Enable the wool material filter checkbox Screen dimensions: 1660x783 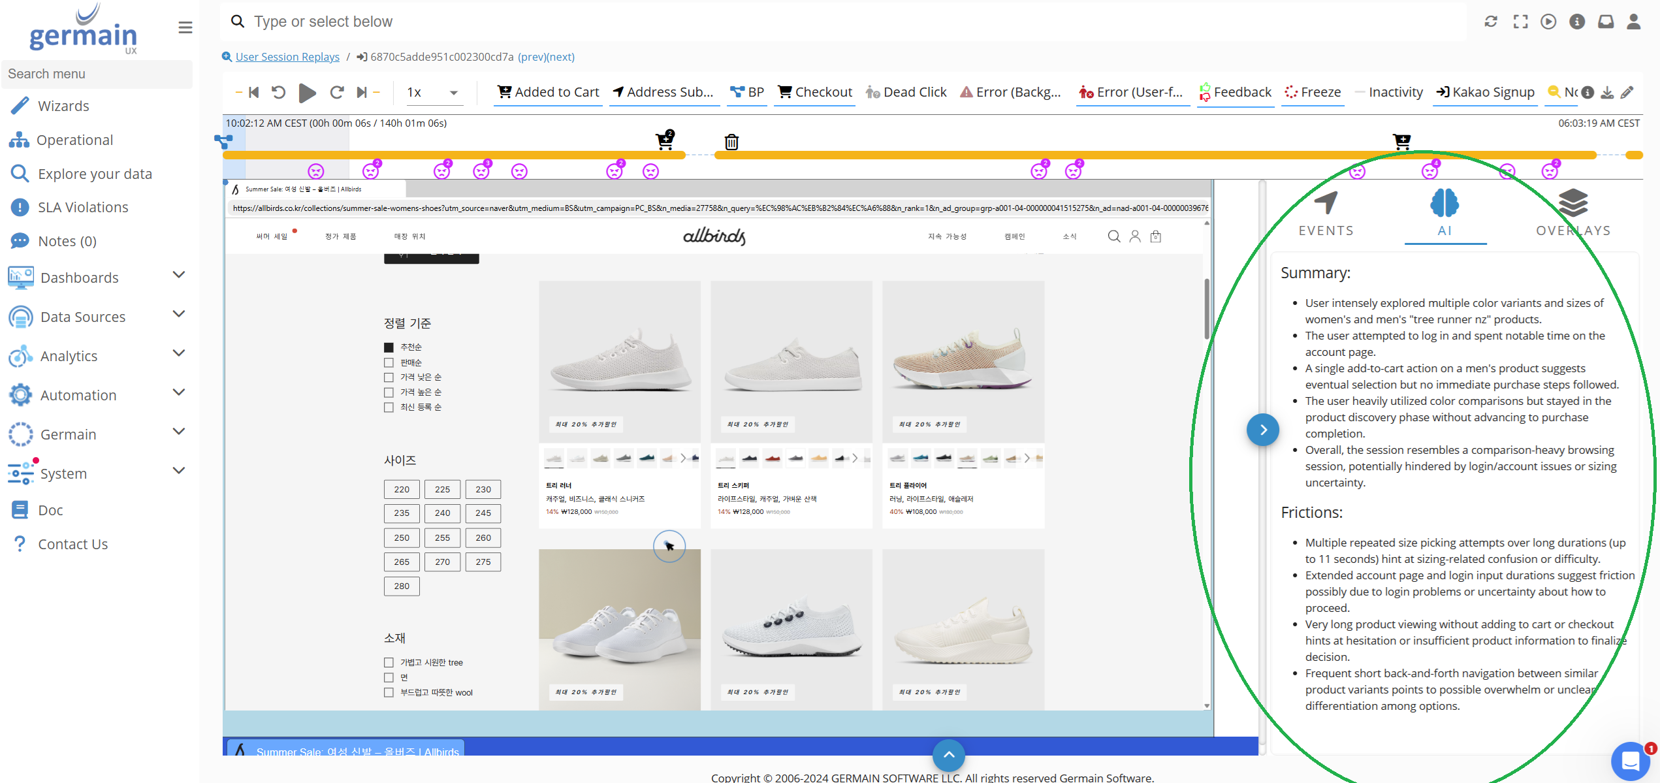(x=389, y=692)
